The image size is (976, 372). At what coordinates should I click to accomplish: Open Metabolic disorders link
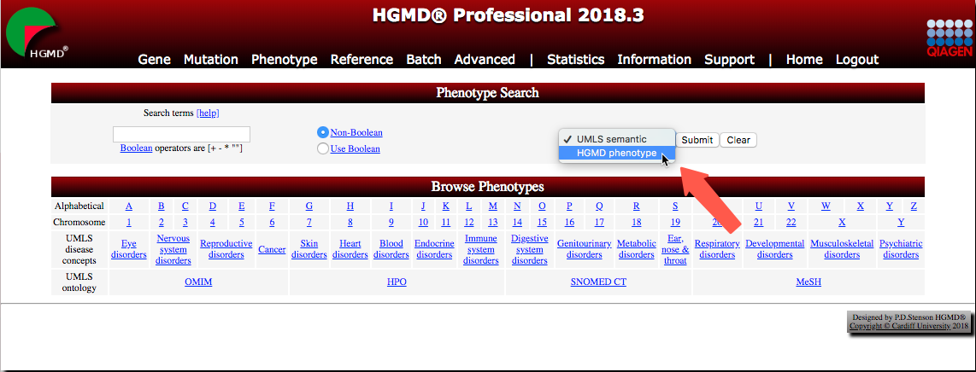[x=637, y=249]
